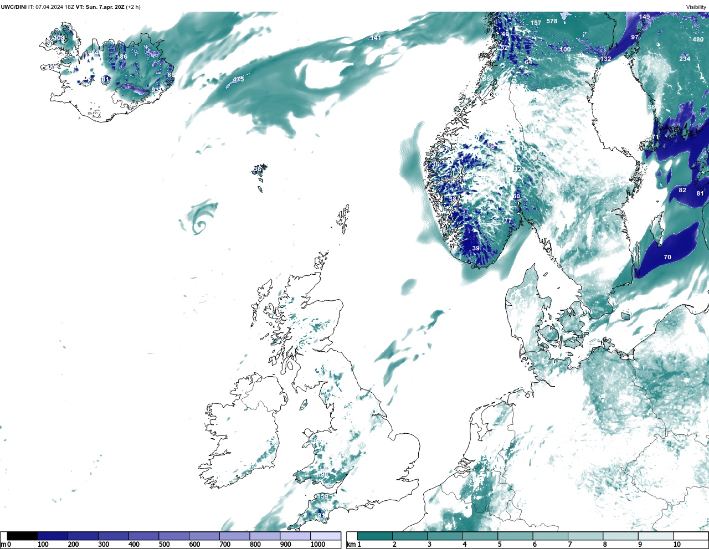Click the "123" value on the map
This screenshot has height=549, width=709.
pyautogui.click(x=519, y=169)
